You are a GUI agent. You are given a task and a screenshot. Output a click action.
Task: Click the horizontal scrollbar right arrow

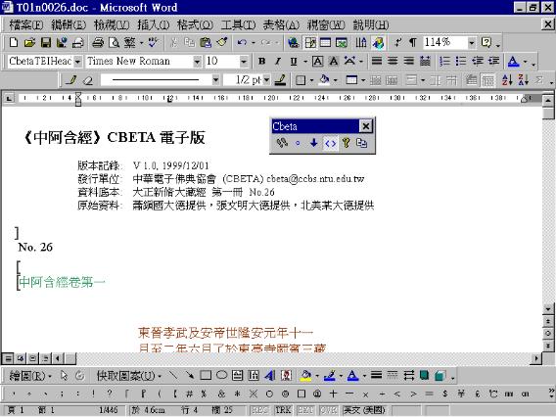(536, 358)
